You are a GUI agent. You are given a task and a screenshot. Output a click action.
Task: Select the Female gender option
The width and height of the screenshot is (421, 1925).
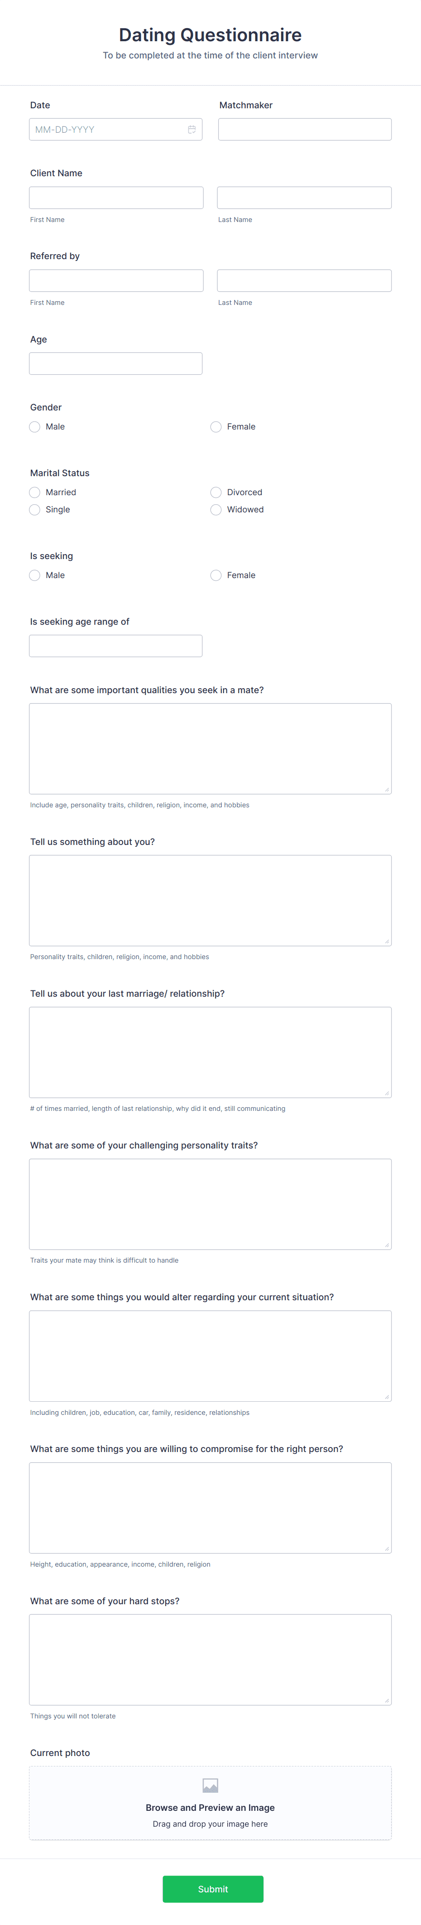tap(215, 427)
